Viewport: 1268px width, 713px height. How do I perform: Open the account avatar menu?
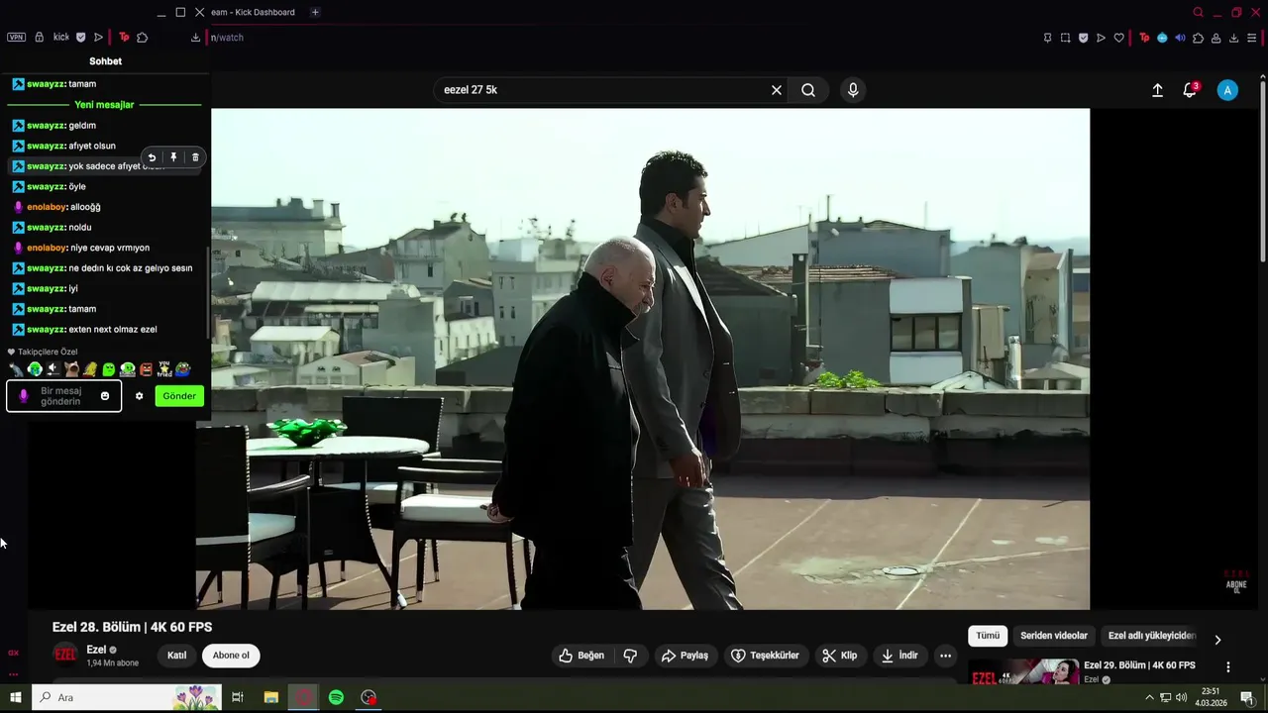pos(1227,90)
